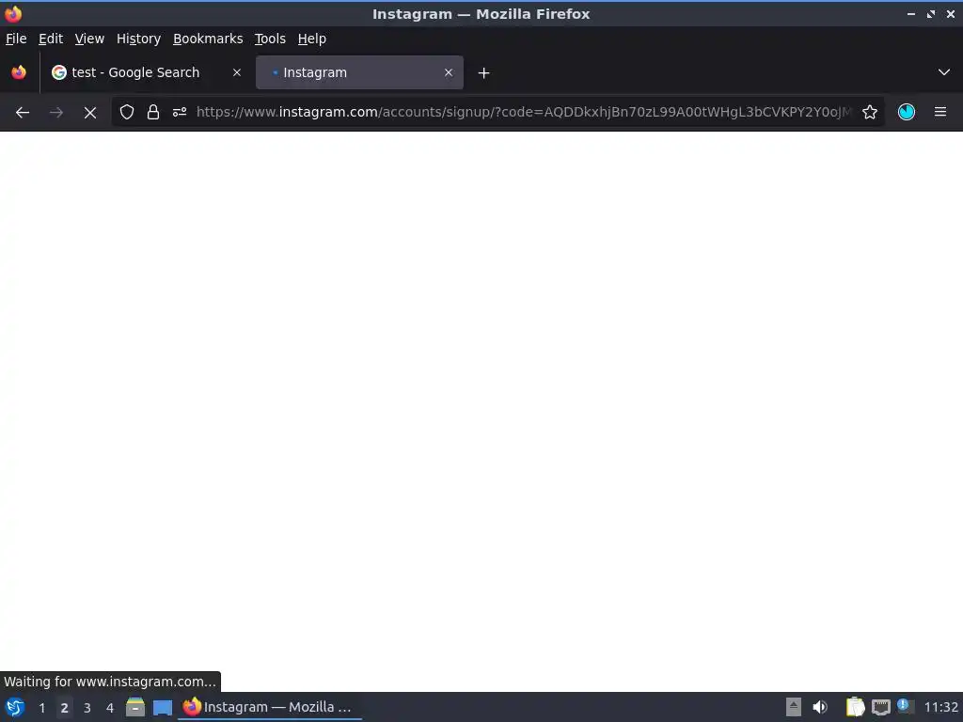Viewport: 963px width, 722px height.
Task: Click the Firefox logo in title bar
Action: (13, 13)
